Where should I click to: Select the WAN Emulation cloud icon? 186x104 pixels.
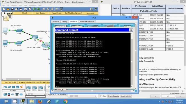click(x=13, y=94)
